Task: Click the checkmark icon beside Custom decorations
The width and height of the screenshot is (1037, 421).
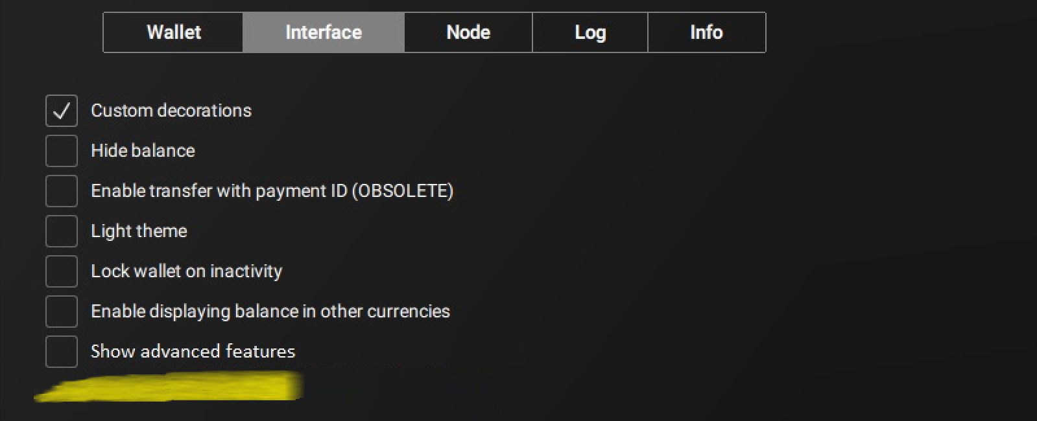Action: click(62, 111)
